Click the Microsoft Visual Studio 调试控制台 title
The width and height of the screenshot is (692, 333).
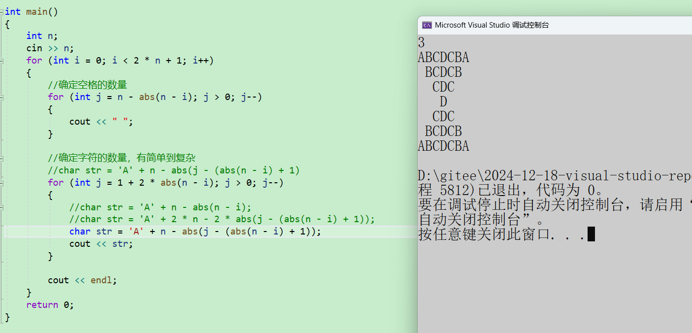coord(492,25)
